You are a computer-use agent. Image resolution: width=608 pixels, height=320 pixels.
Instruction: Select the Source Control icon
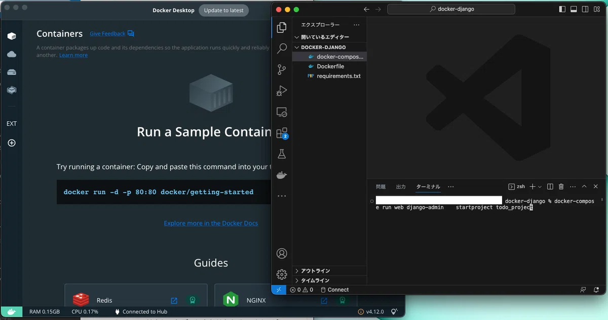(x=282, y=70)
